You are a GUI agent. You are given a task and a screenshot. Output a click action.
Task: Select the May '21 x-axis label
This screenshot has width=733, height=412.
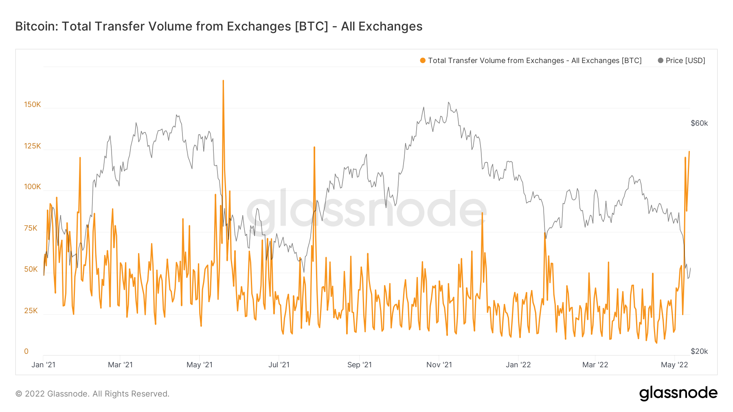(x=200, y=365)
